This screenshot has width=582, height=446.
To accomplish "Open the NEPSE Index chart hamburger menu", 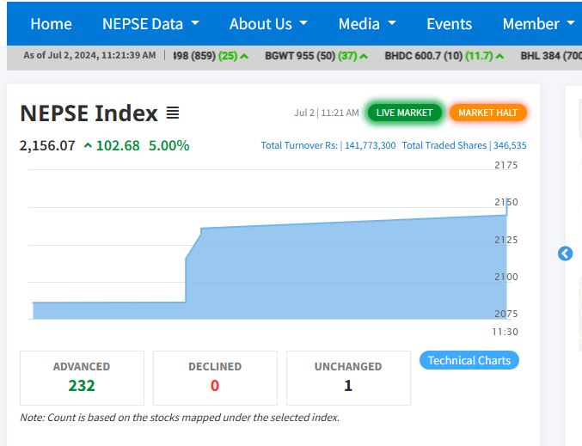I will click(173, 113).
